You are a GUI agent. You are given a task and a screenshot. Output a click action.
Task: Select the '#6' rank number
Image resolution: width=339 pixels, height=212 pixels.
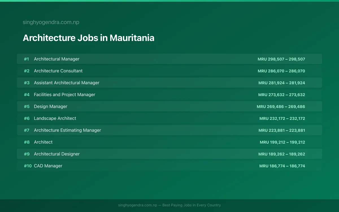pyautogui.click(x=27, y=118)
